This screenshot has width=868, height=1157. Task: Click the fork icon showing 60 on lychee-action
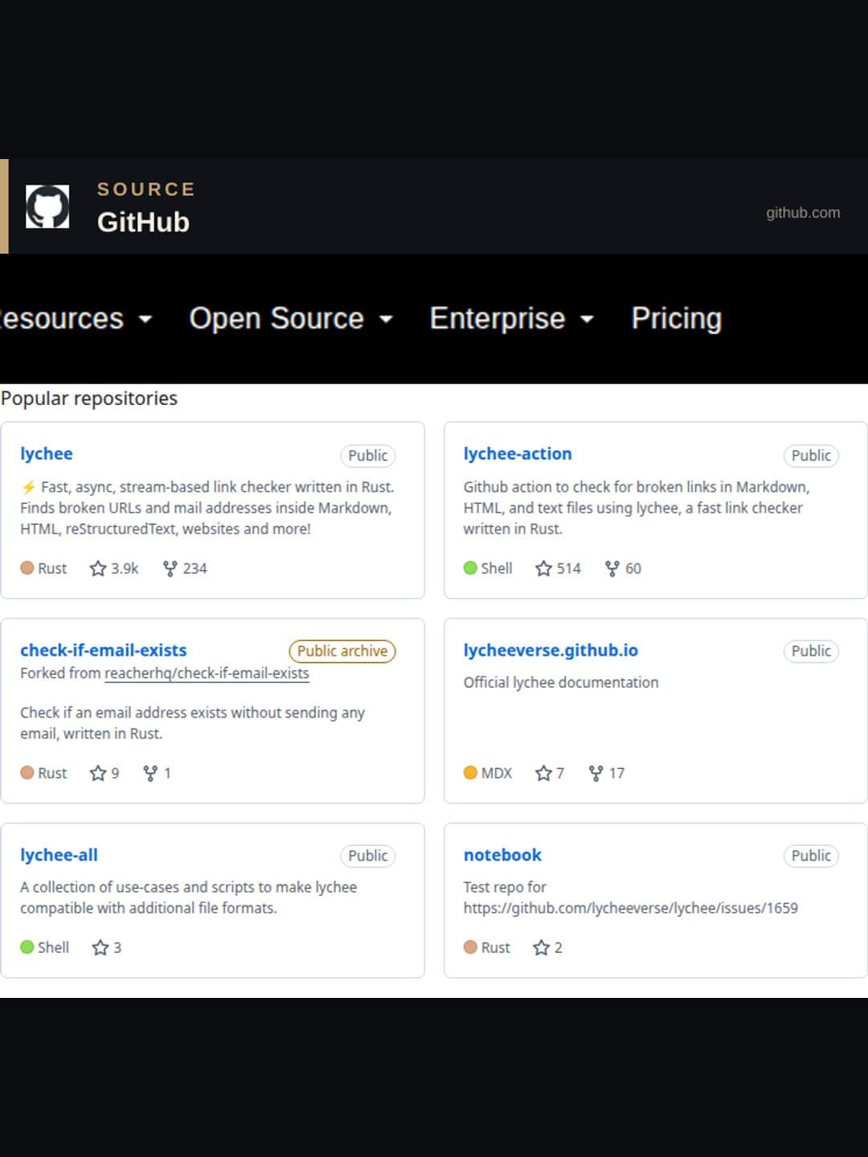pos(612,569)
